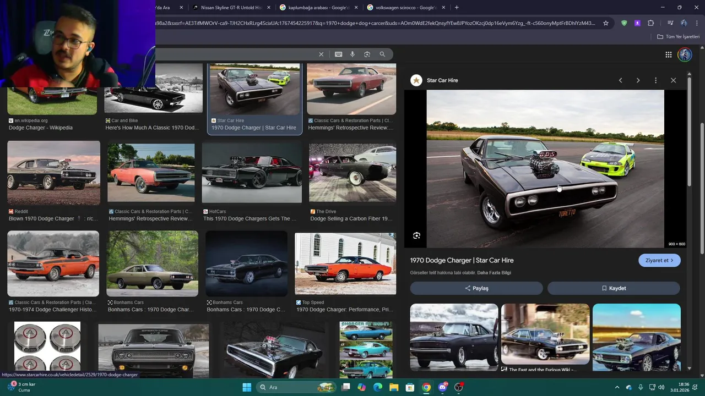705x396 pixels.
Task: Close the image preview panel
Action: point(673,80)
